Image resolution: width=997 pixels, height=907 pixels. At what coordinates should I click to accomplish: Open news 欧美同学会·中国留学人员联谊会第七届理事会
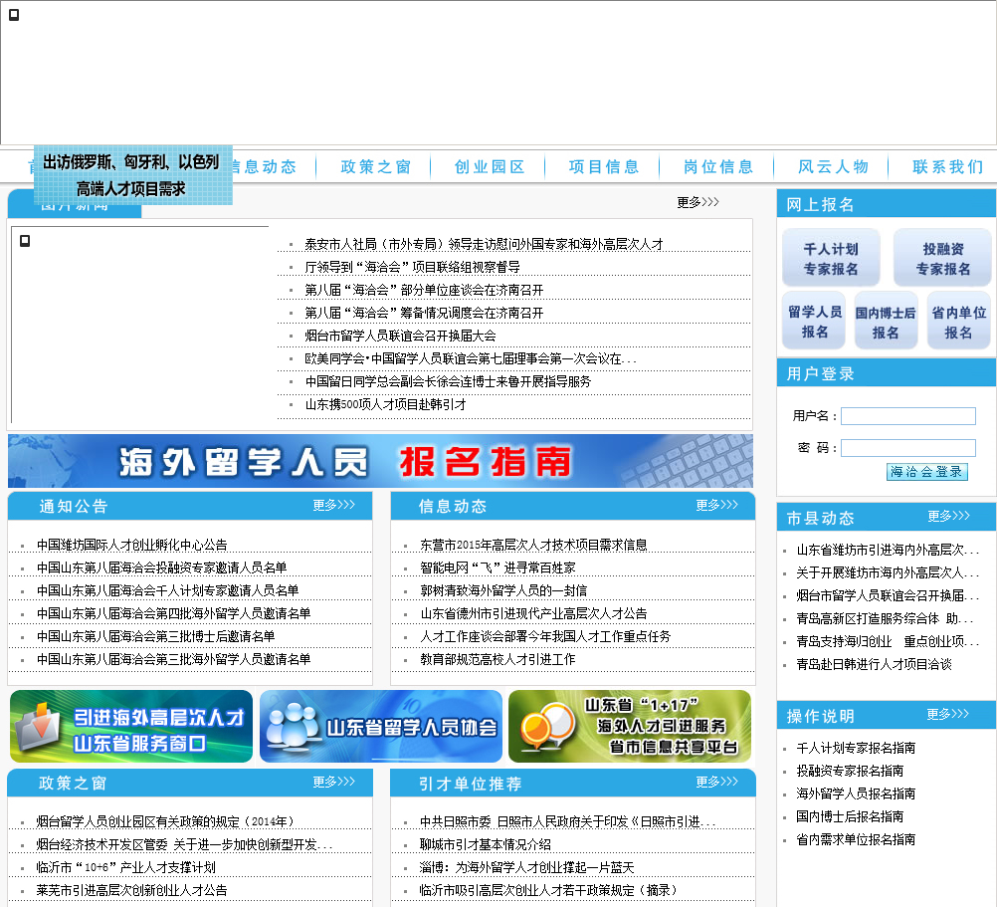click(x=471, y=358)
